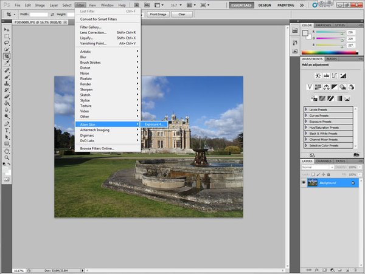Click the Color Balance adjustment icon
The width and height of the screenshot is (365, 274).
tap(325, 86)
